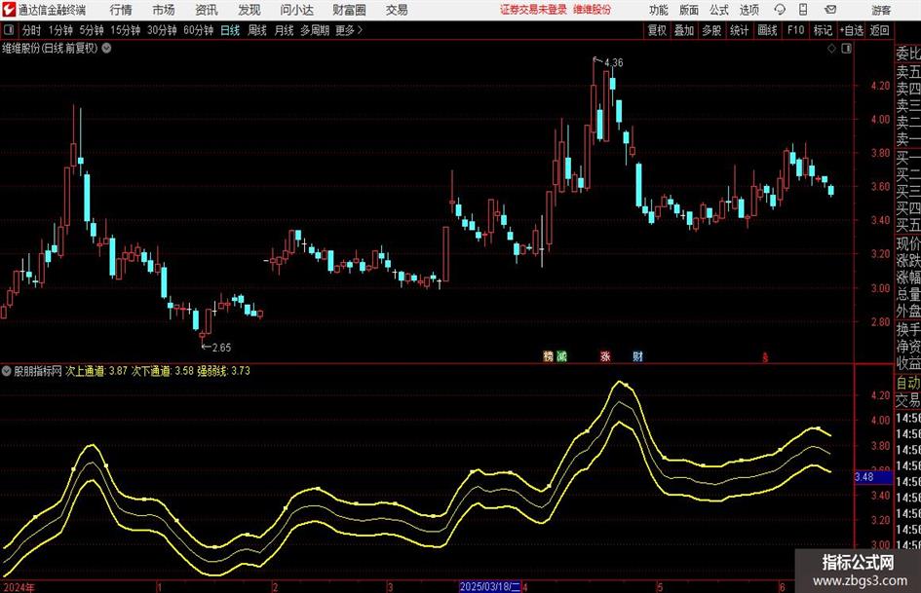Add stock via +自选 button

[x=851, y=30]
